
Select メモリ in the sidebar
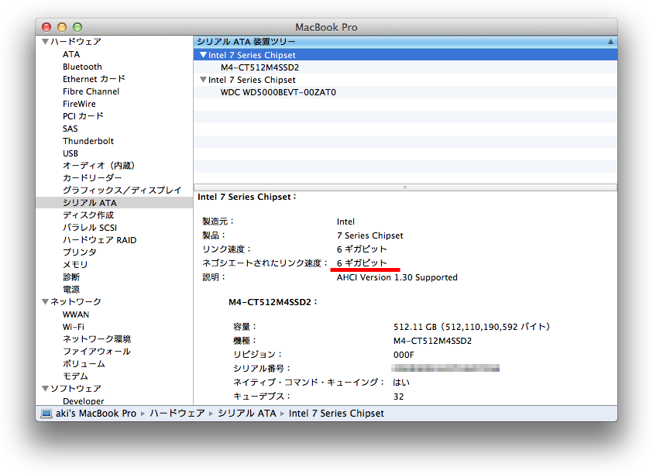[75, 264]
